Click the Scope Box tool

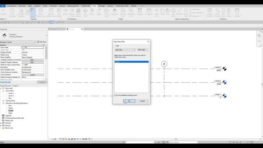click(x=157, y=13)
